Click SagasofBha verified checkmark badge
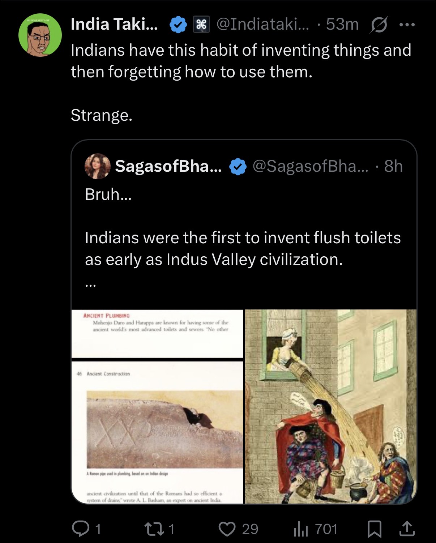 tap(238, 167)
